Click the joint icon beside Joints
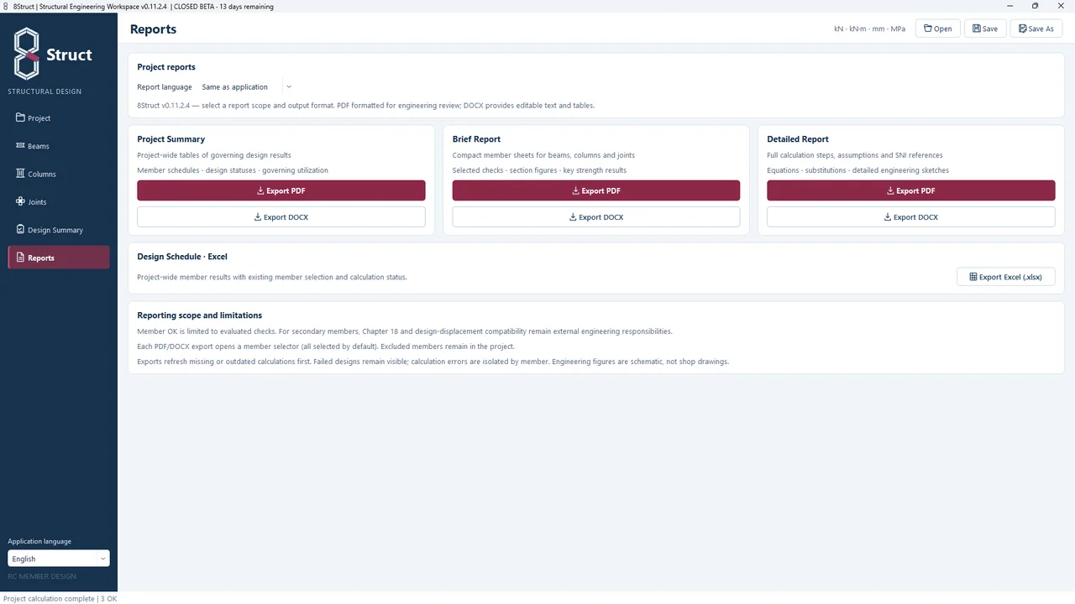The height and width of the screenshot is (604, 1075). [x=21, y=201]
